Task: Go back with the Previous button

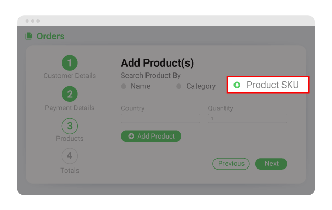Action: pyautogui.click(x=231, y=164)
